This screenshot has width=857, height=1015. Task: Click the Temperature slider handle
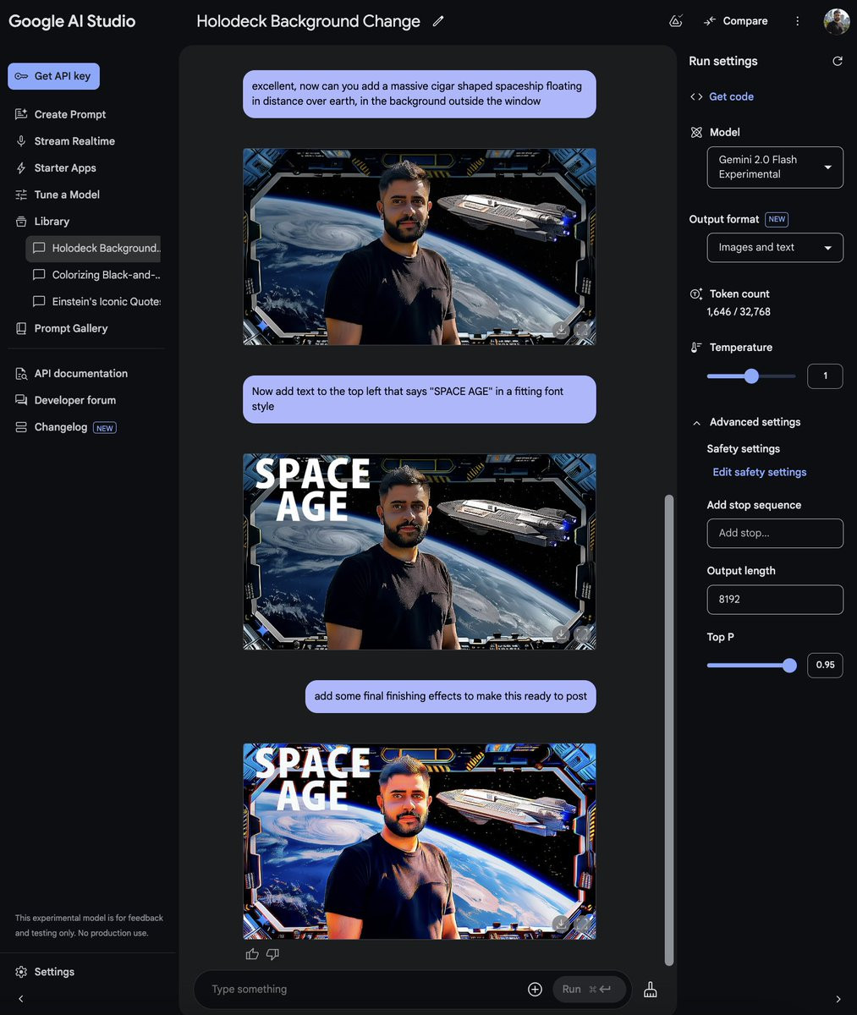tap(751, 376)
